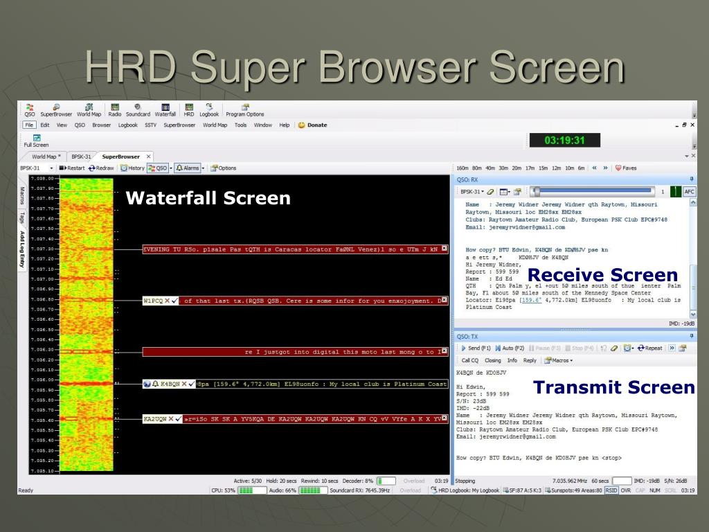Insert the Closing macro

coord(493,360)
